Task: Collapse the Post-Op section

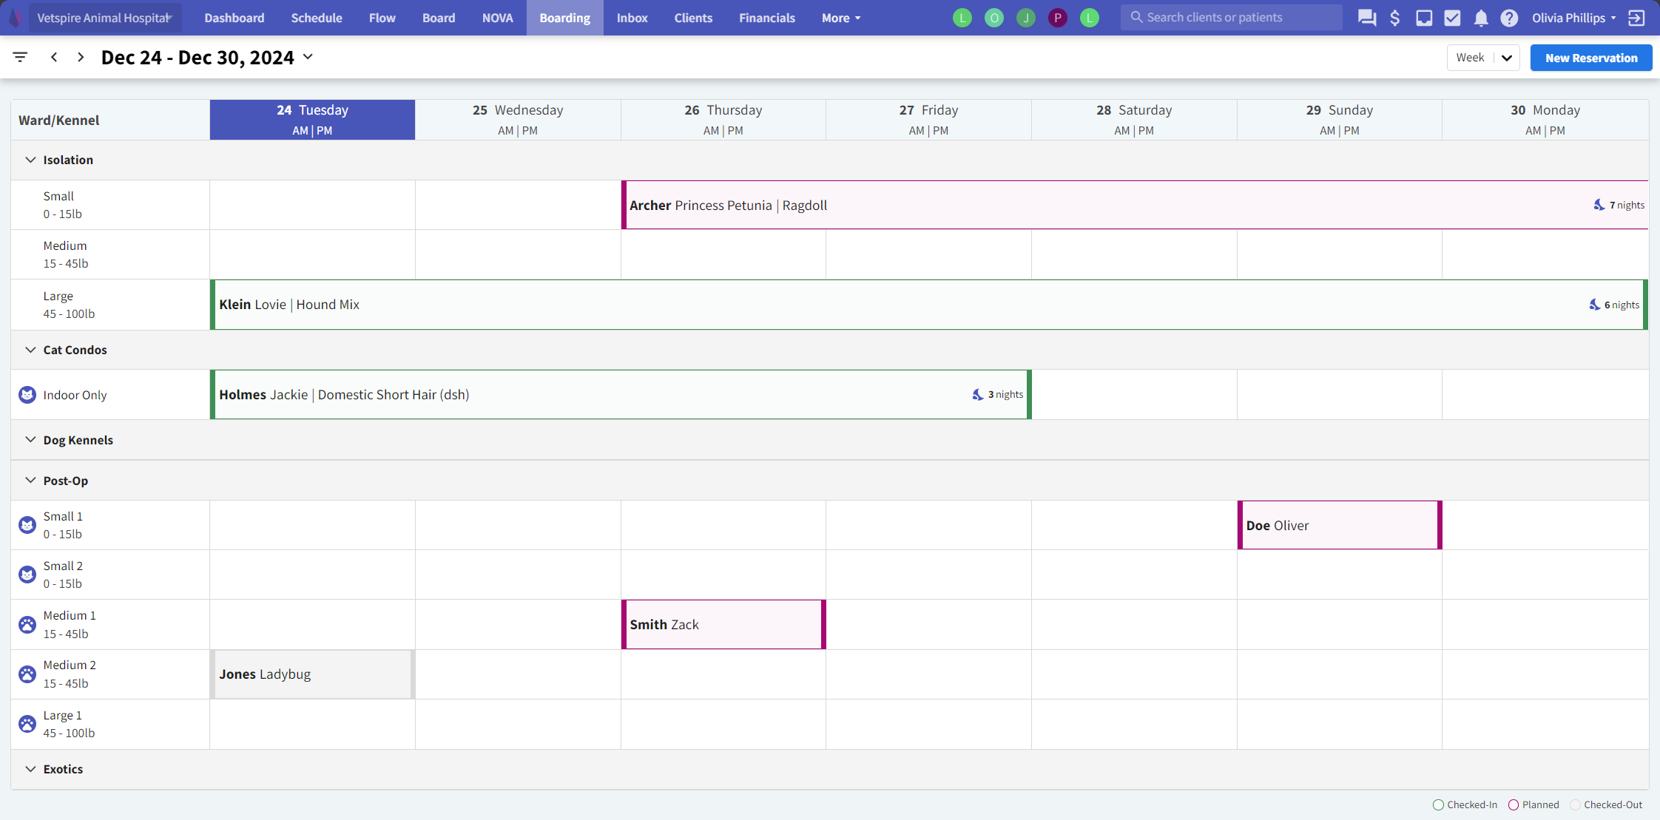Action: point(30,481)
